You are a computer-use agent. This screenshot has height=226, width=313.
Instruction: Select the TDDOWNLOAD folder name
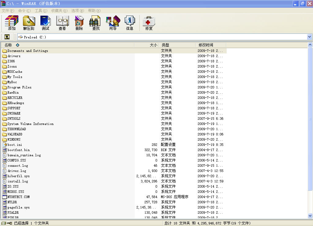click(x=17, y=129)
